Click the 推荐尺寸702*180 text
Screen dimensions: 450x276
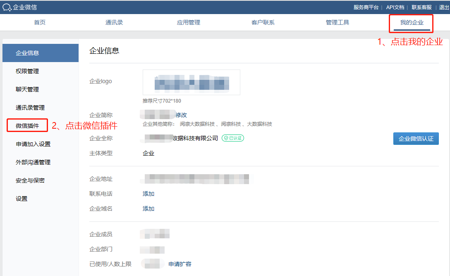click(x=162, y=101)
